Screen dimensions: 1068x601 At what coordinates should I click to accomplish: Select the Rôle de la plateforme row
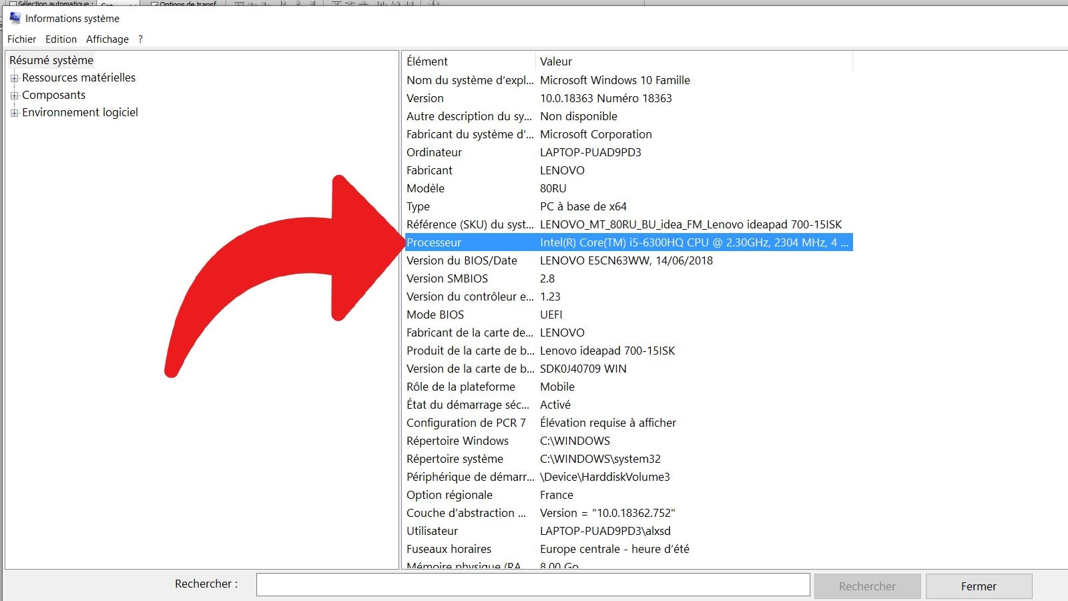pos(627,387)
